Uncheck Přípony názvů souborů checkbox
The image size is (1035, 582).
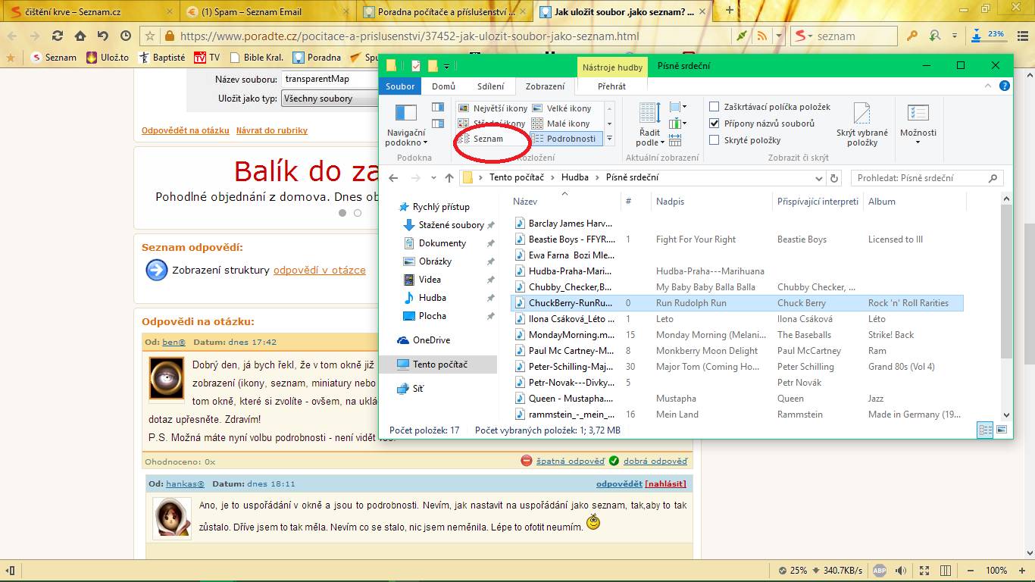click(714, 123)
